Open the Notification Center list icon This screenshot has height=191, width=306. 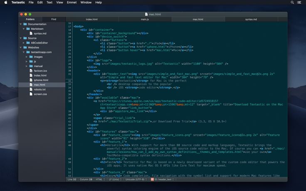coord(299,2)
